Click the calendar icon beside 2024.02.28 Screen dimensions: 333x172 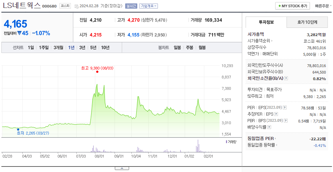pyautogui.click(x=77, y=6)
